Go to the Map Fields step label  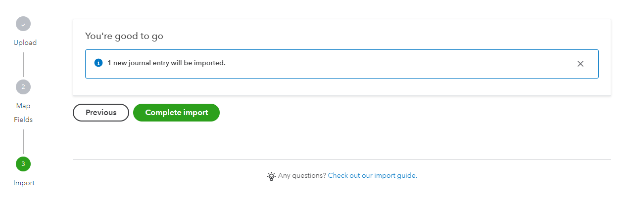pos(23,113)
